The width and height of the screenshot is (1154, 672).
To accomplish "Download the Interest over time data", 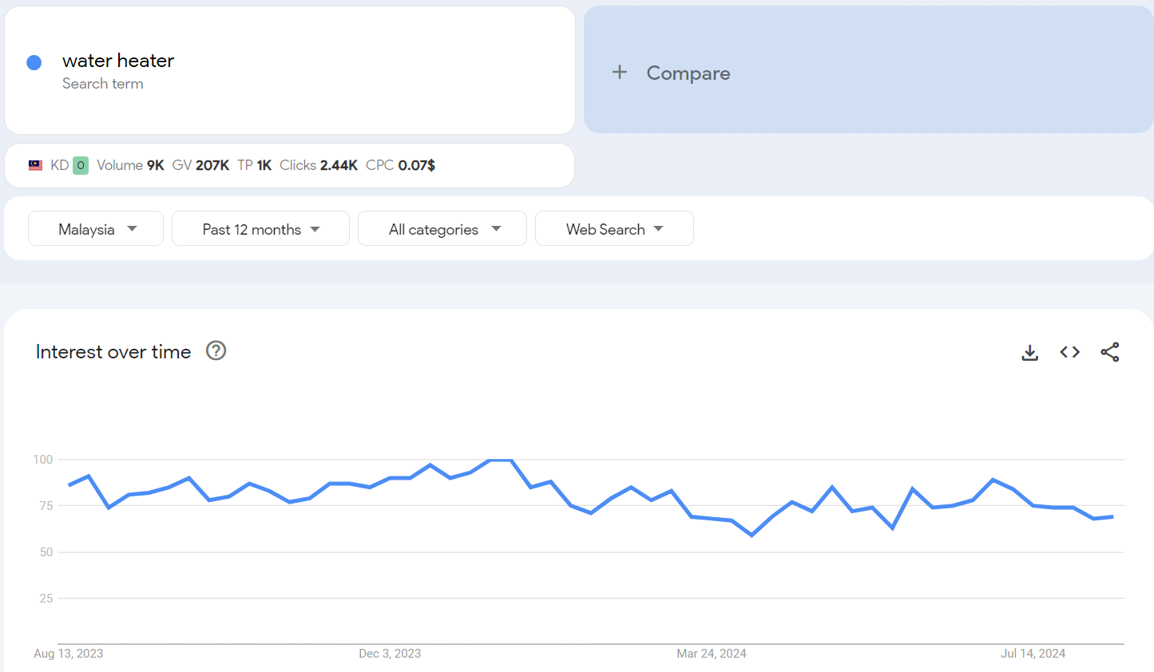I will [x=1029, y=352].
